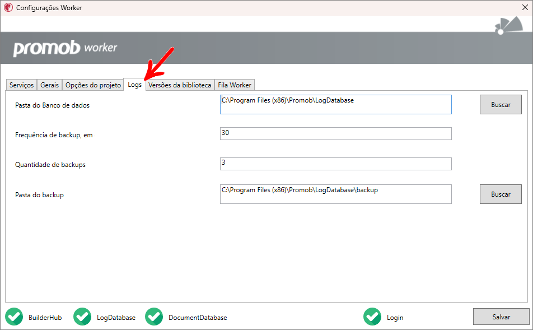Click Buscar next to Pasta do Banco de dados

(501, 104)
